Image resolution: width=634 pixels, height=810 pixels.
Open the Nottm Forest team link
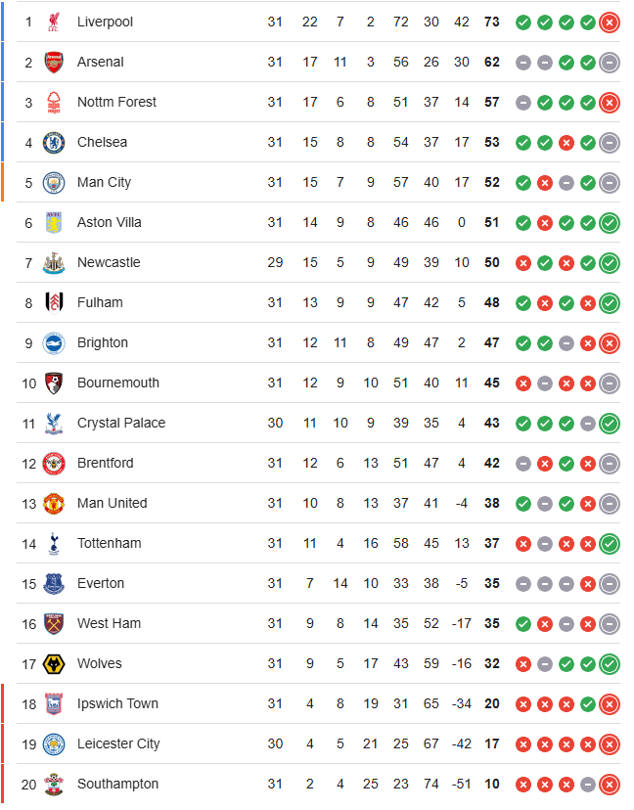(x=116, y=102)
